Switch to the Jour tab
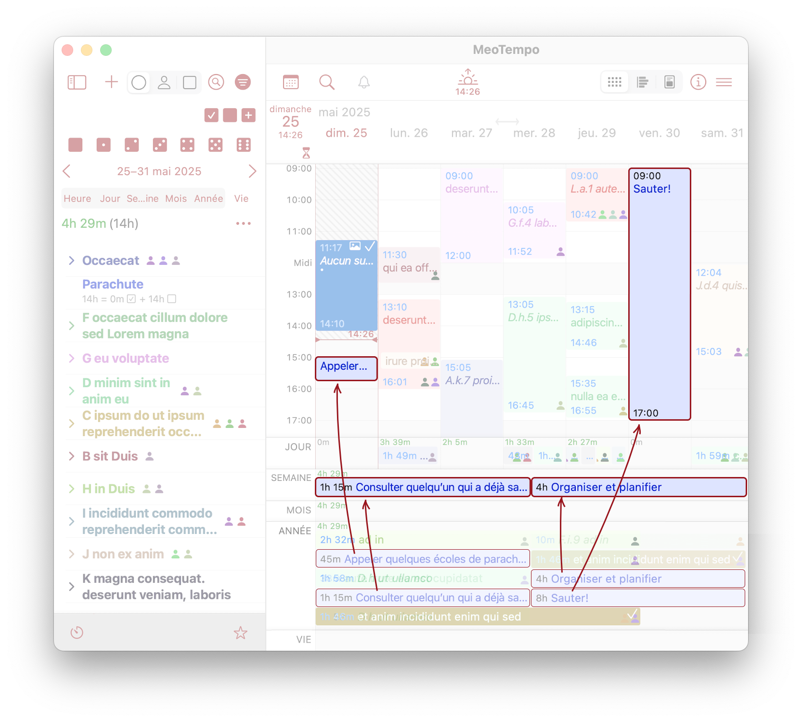 coord(110,198)
